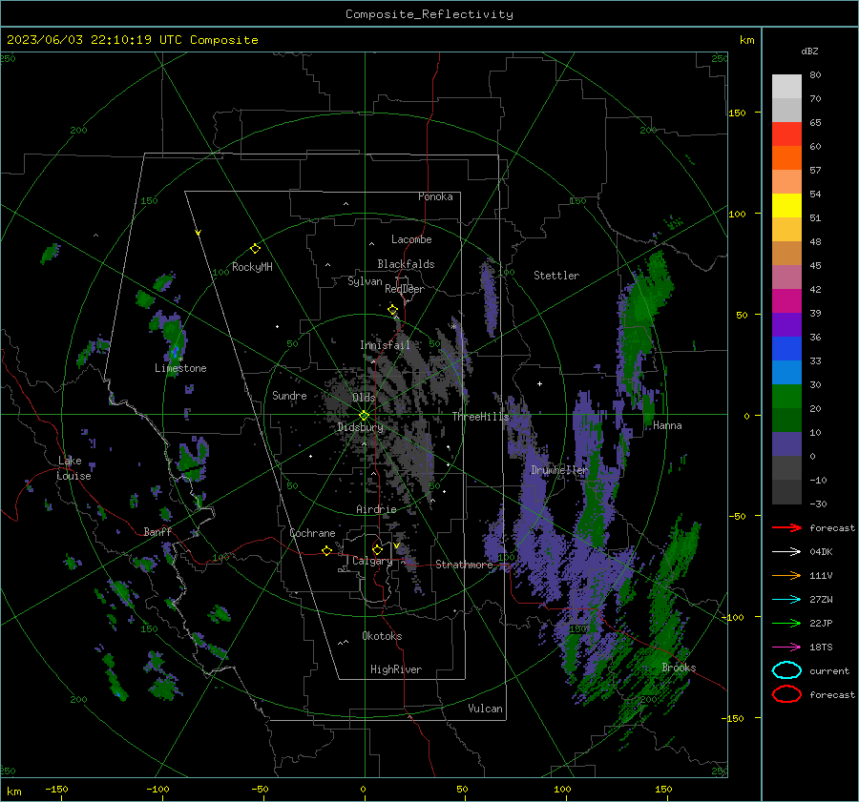Click the yellow diamond marker near RockyMH
The width and height of the screenshot is (859, 802).
point(255,249)
